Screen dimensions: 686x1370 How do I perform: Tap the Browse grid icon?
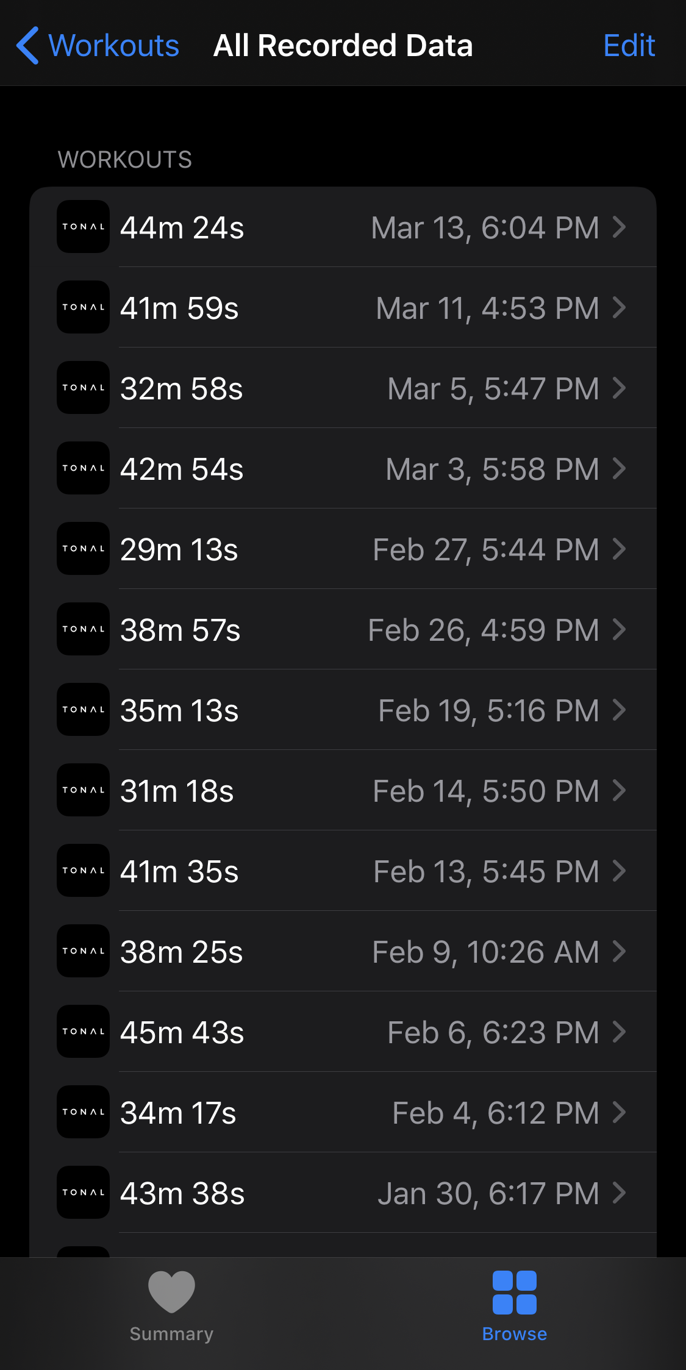tap(514, 1293)
